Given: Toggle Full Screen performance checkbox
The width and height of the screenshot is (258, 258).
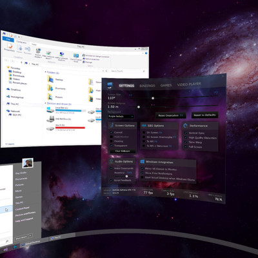Looking at the screenshot, I should [186, 146].
